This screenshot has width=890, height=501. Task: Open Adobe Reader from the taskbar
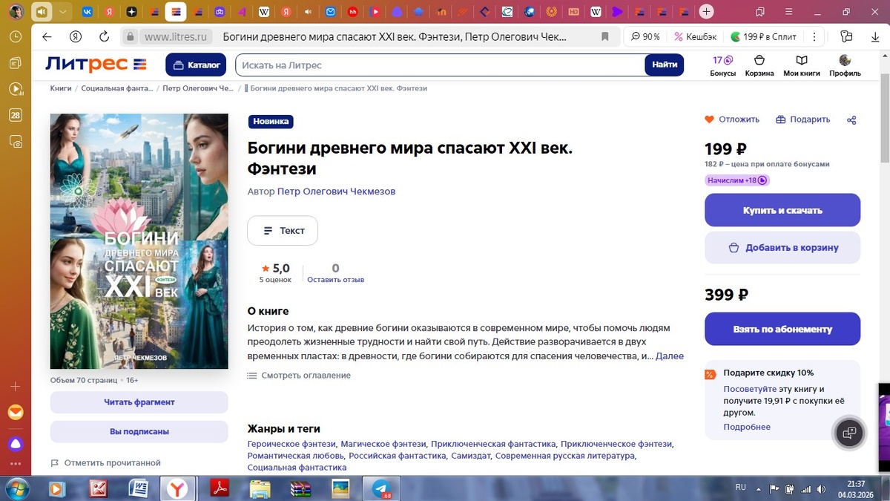point(220,488)
